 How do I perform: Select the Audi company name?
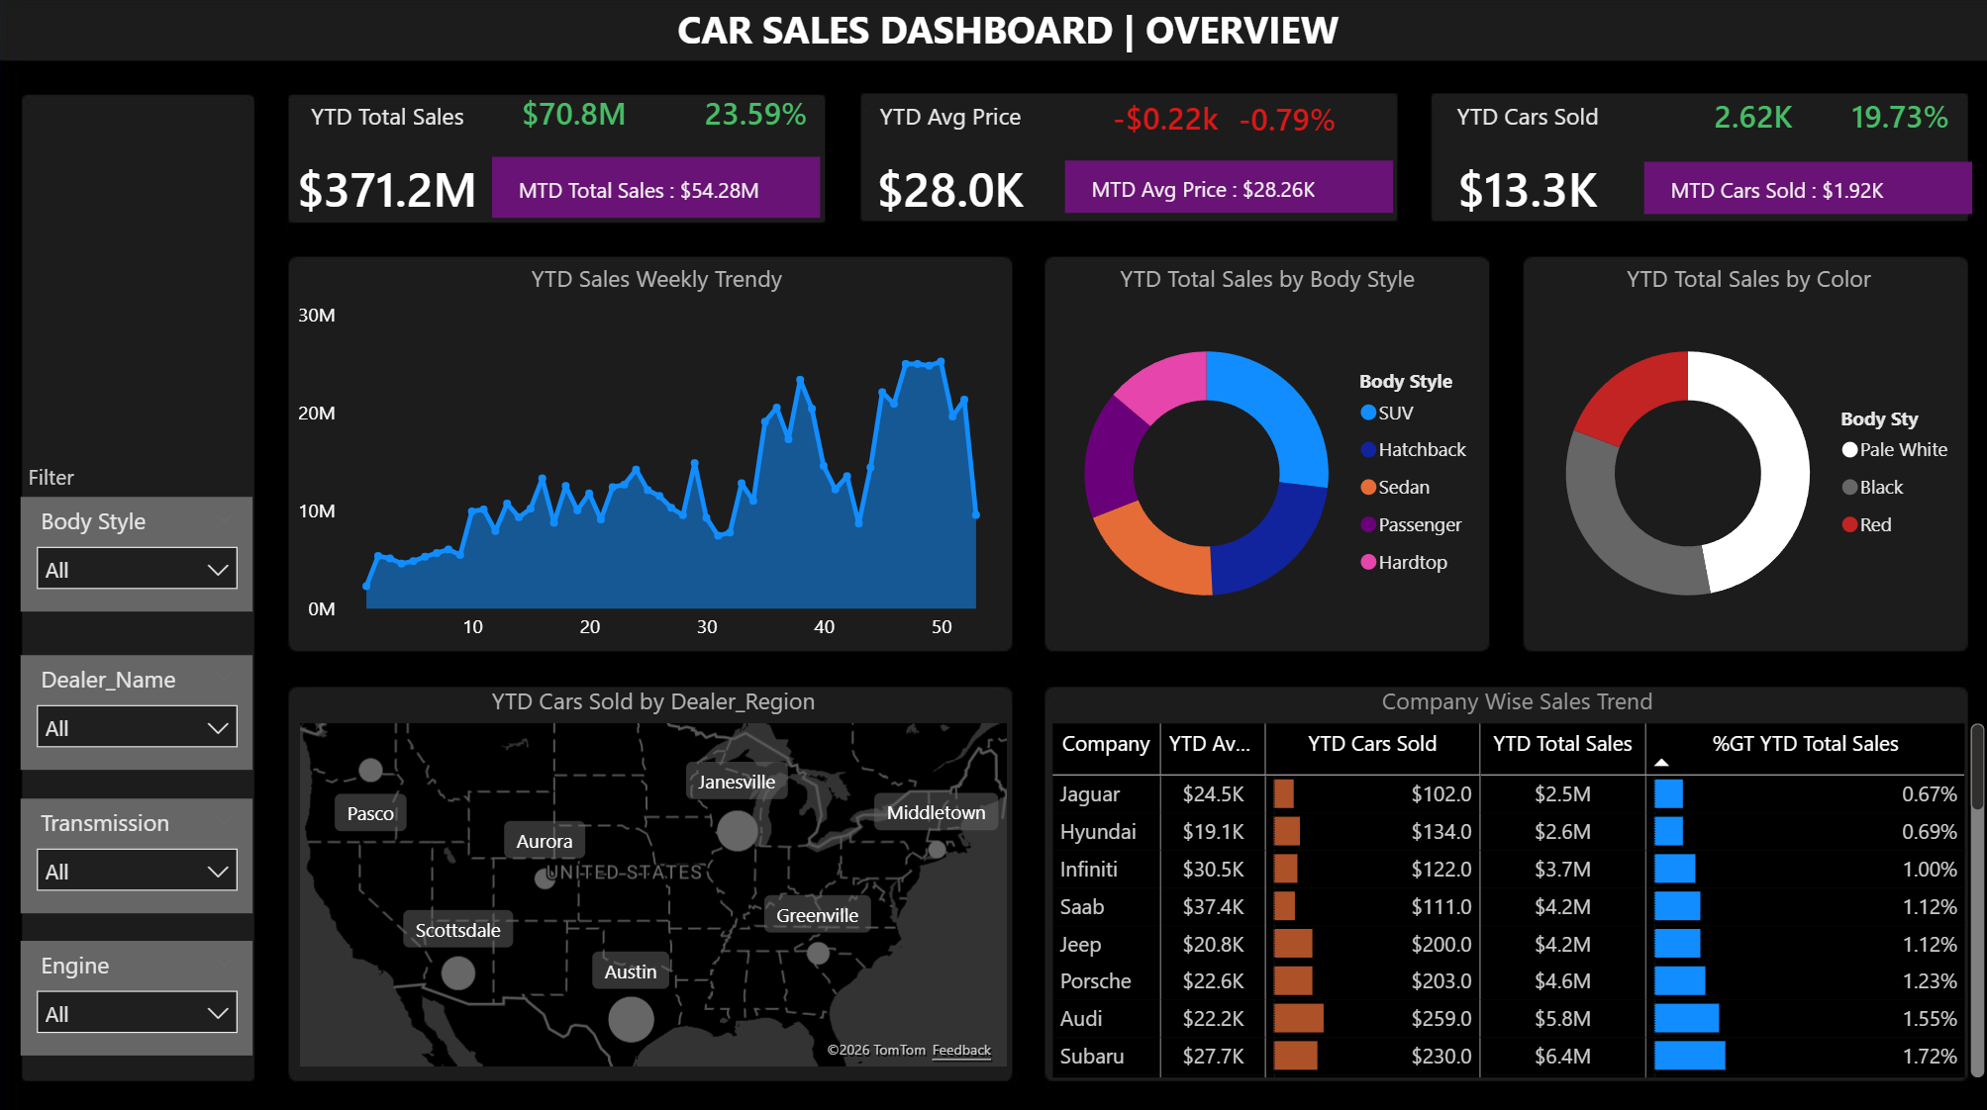(x=1080, y=1018)
